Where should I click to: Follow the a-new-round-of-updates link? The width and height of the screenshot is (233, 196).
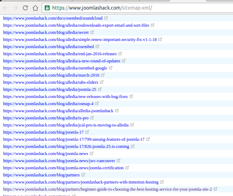62,61
